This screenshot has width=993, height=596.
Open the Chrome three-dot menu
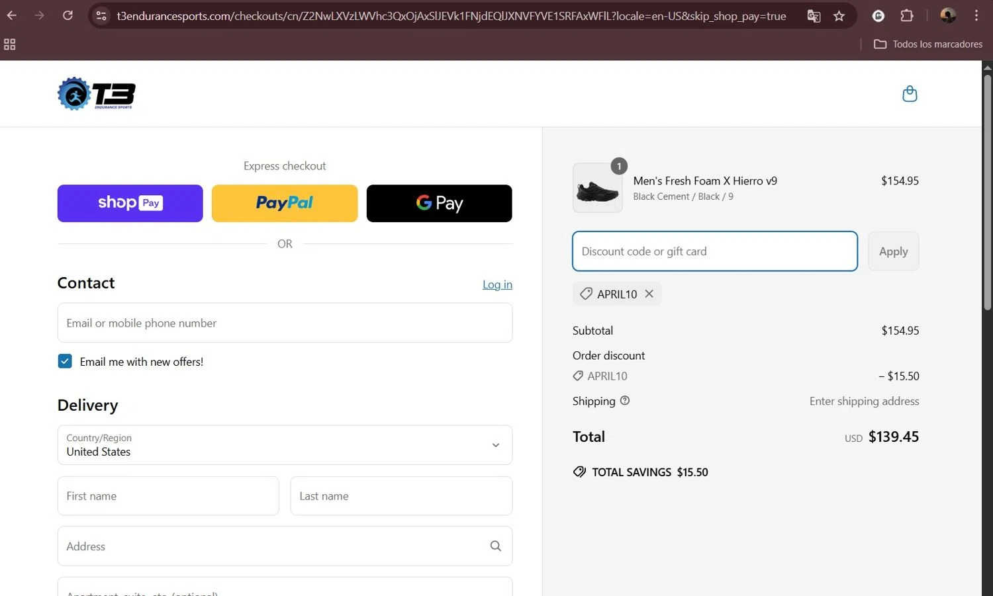[976, 15]
